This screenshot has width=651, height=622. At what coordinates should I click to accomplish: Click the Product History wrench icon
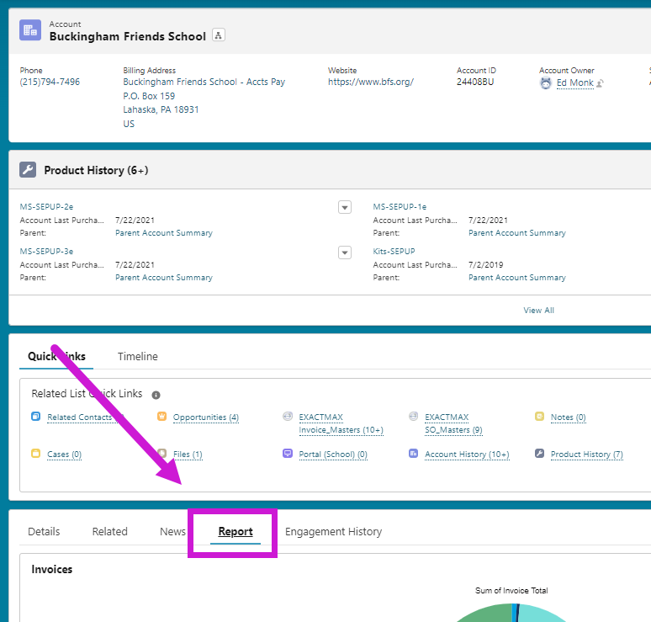coord(28,169)
